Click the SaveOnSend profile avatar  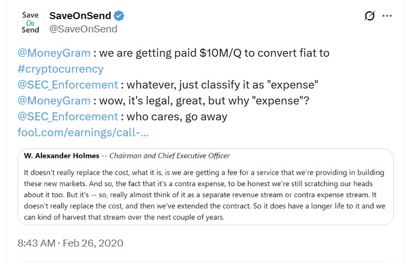(x=30, y=22)
